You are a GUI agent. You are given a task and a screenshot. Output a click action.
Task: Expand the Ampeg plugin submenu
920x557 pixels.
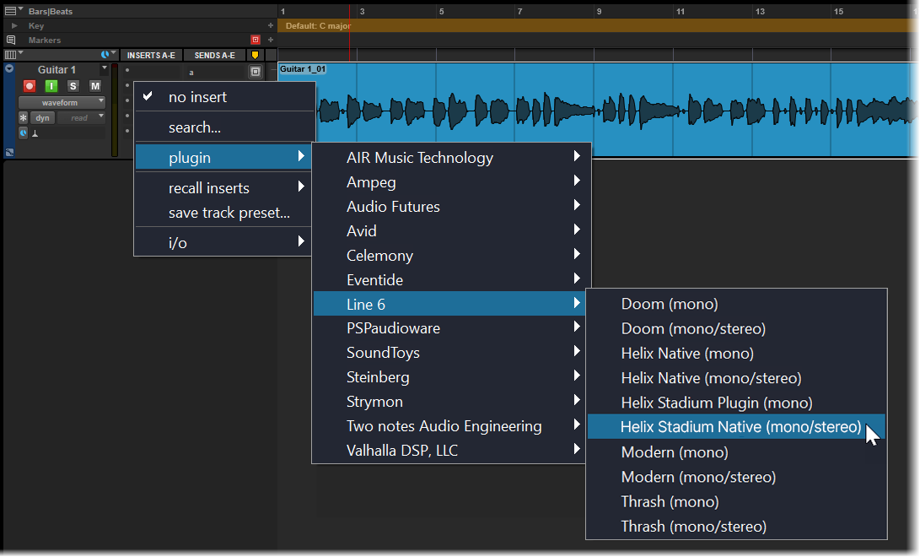tap(449, 182)
